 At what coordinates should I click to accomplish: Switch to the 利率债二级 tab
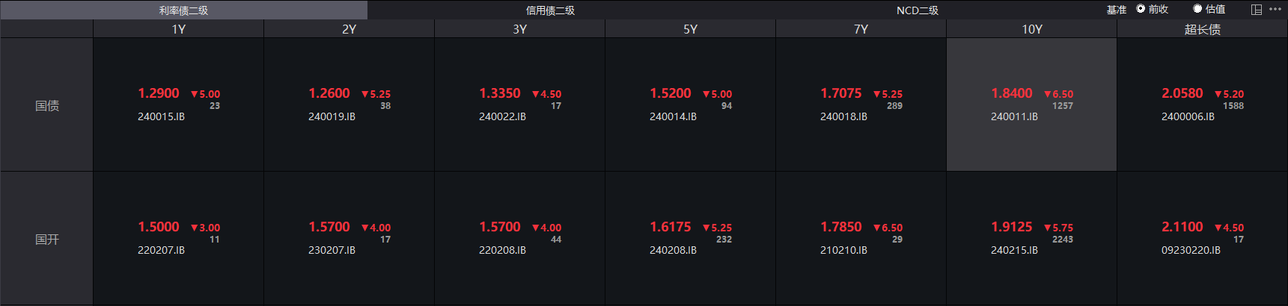pos(183,10)
